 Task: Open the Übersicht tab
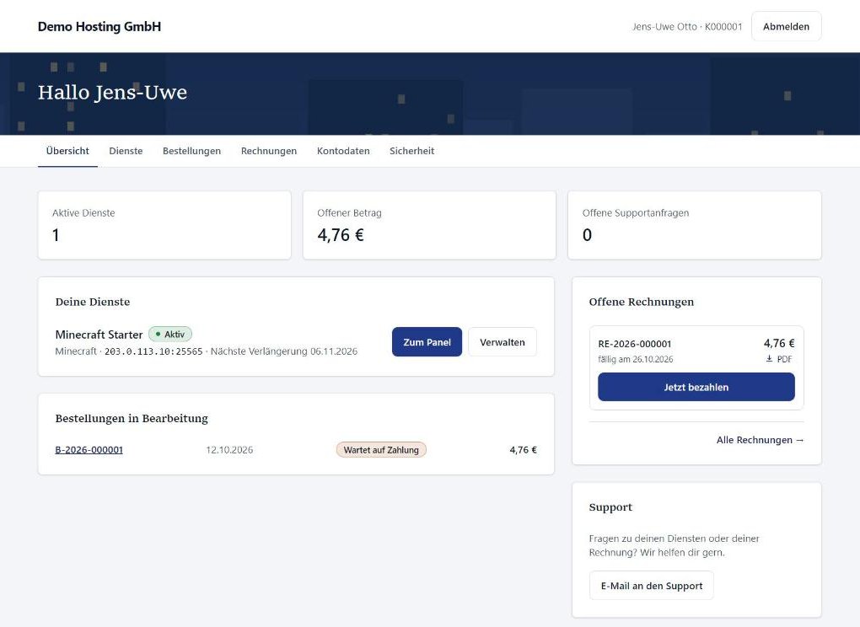click(67, 151)
